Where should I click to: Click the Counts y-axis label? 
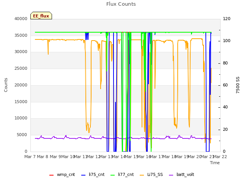(x=6, y=85)
